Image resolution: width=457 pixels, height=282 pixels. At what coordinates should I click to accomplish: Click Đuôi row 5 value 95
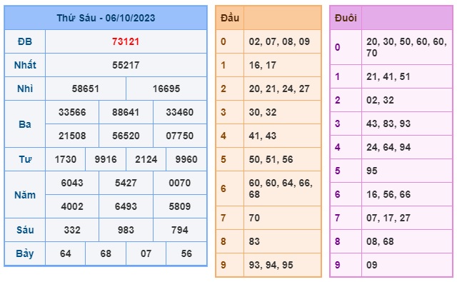click(371, 171)
